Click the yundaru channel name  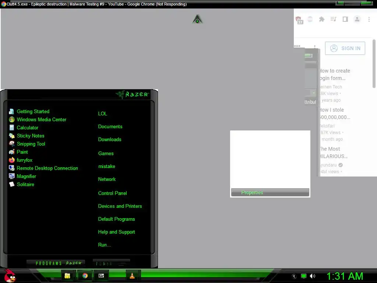tap(328, 165)
